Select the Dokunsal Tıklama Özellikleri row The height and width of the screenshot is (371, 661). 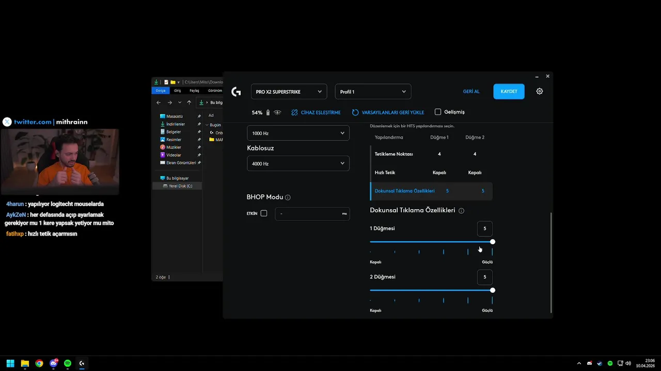pos(431,191)
